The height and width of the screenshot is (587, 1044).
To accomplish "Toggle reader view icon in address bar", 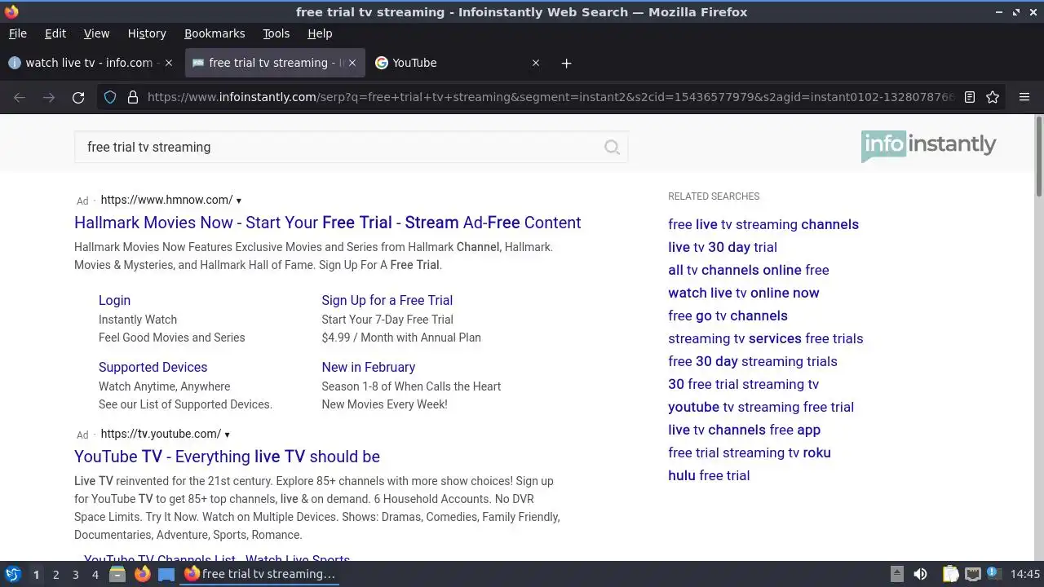I will click(970, 97).
